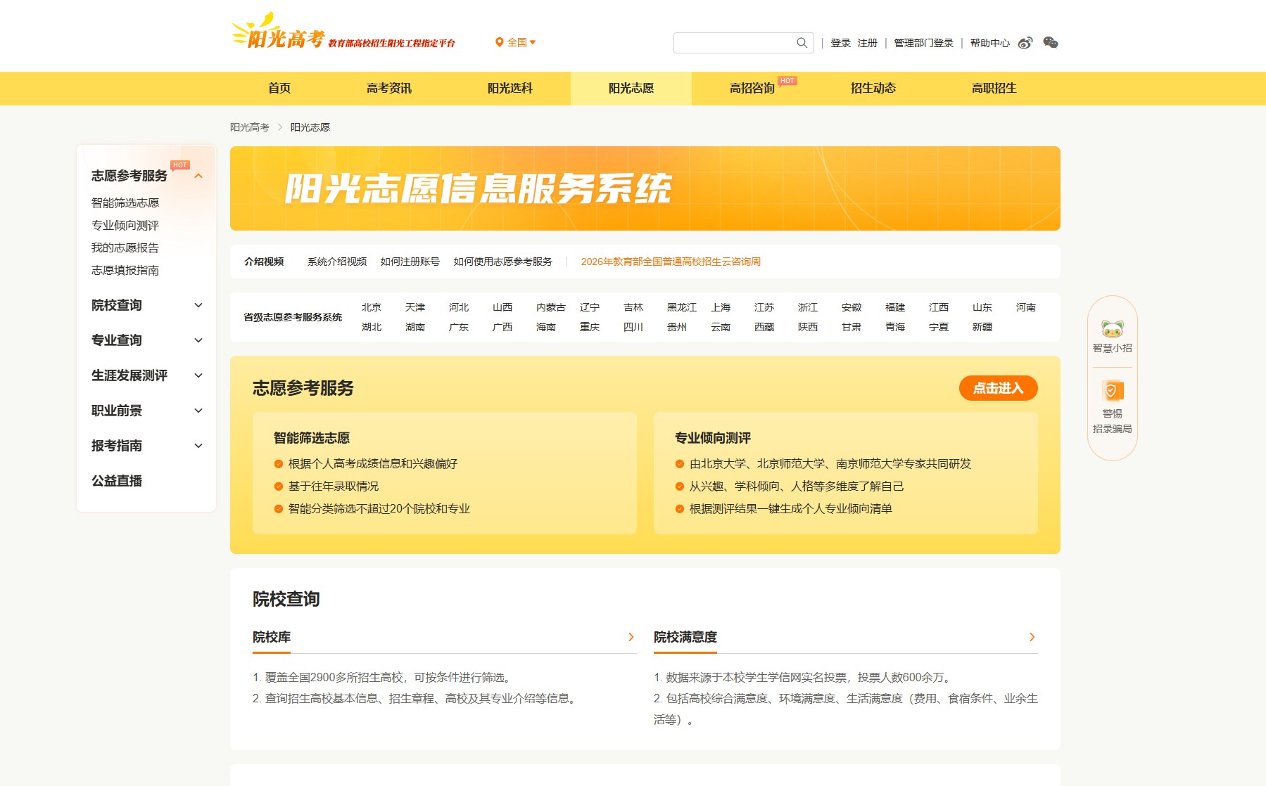Select 上海 province system
1266x786 pixels.
(x=721, y=307)
